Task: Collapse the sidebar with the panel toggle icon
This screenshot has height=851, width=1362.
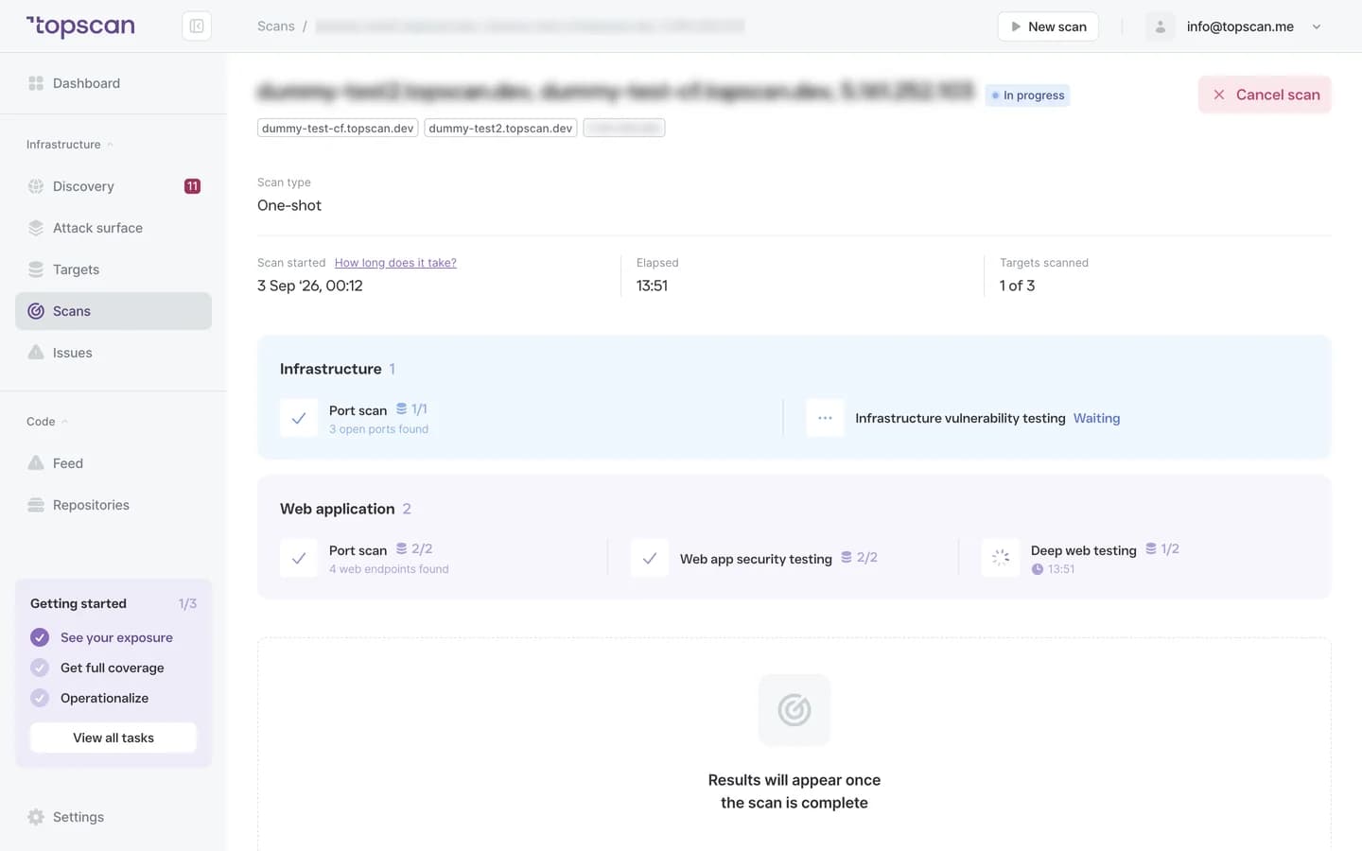Action: coord(197,26)
